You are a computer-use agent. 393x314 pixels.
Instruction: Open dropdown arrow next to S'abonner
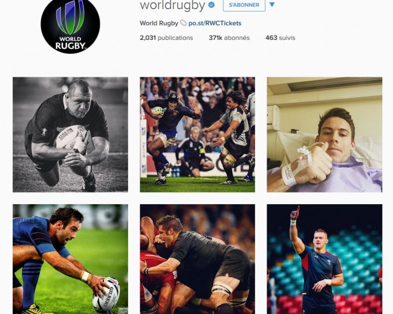(272, 4)
